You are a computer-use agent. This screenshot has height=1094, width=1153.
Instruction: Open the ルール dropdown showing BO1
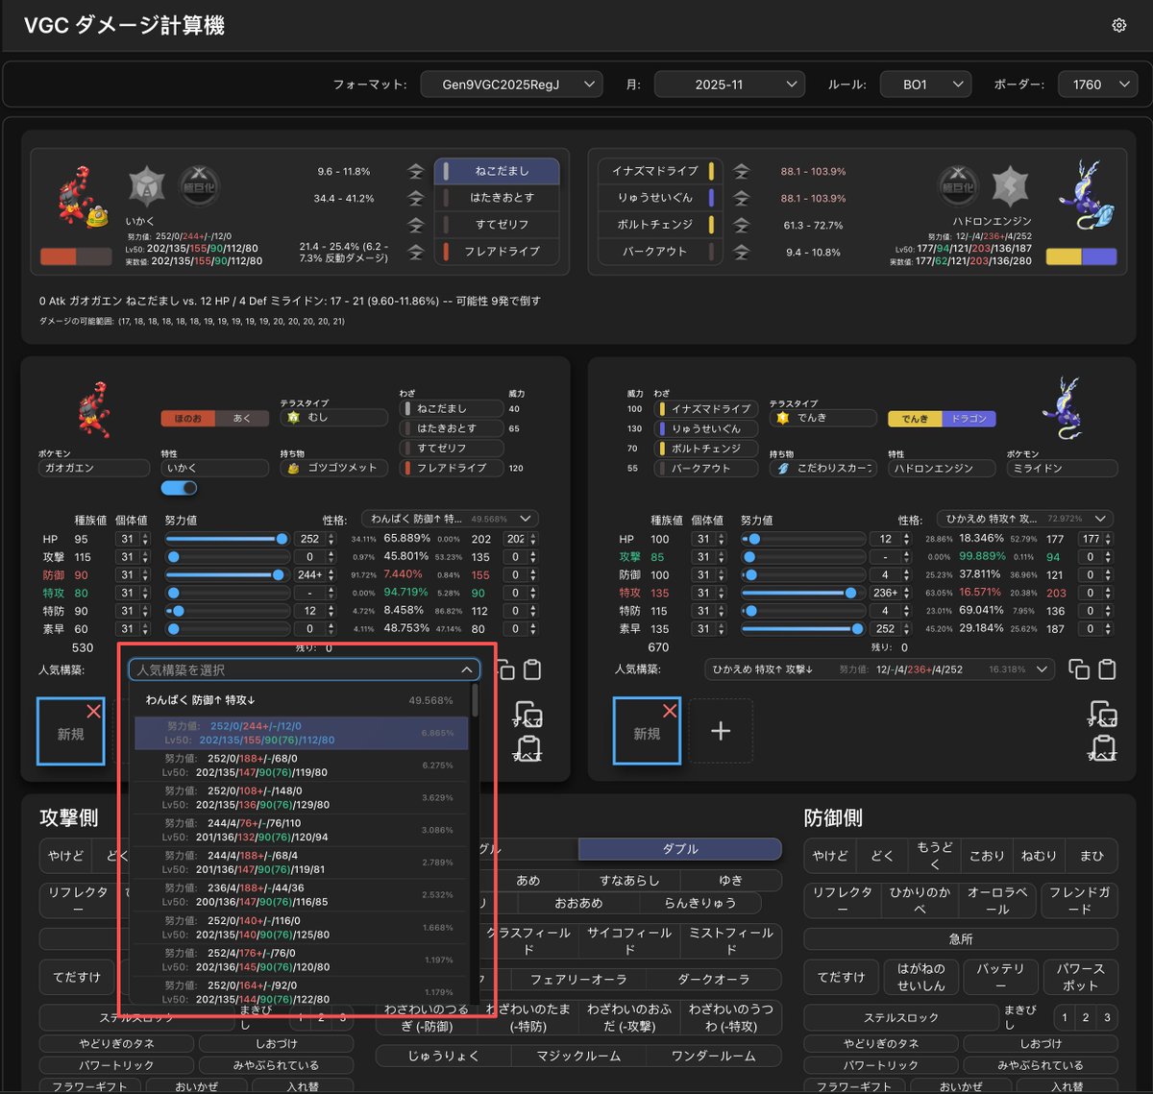click(926, 85)
